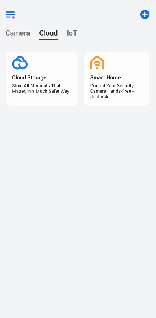
Task: Open the Cloud Storage title
Action: (x=29, y=77)
